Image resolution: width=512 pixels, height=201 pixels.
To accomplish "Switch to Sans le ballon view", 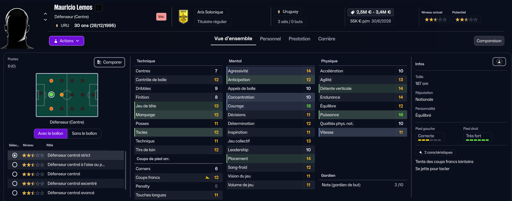I will coord(84,133).
